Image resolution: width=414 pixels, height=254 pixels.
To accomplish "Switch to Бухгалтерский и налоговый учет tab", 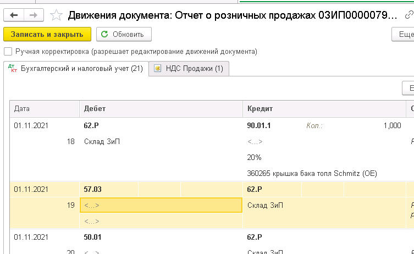I will point(76,69).
